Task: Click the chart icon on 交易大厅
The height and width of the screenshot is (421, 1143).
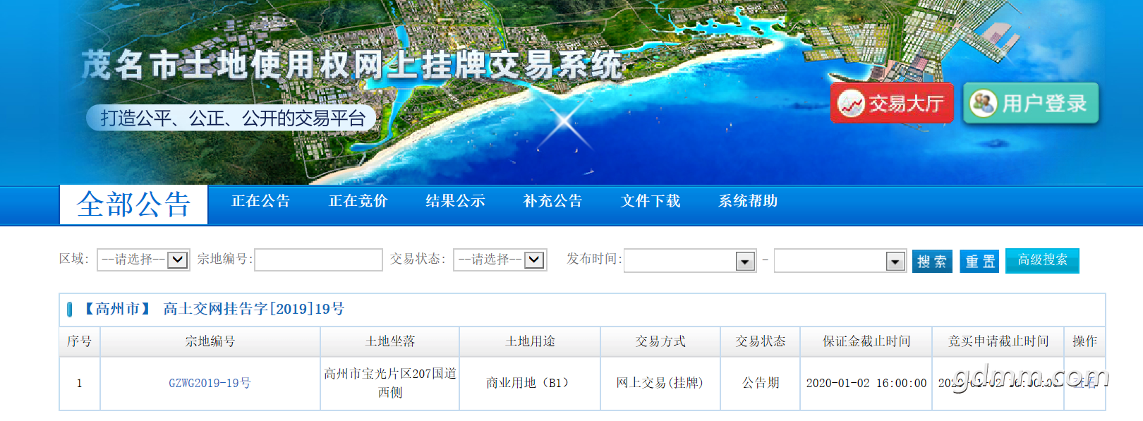Action: (x=851, y=104)
